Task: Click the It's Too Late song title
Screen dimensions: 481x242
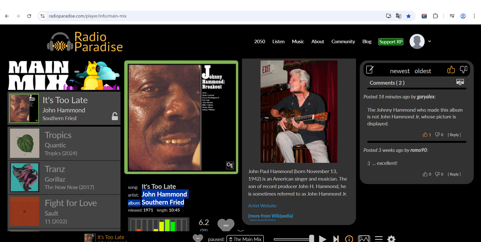Action: (x=159, y=186)
